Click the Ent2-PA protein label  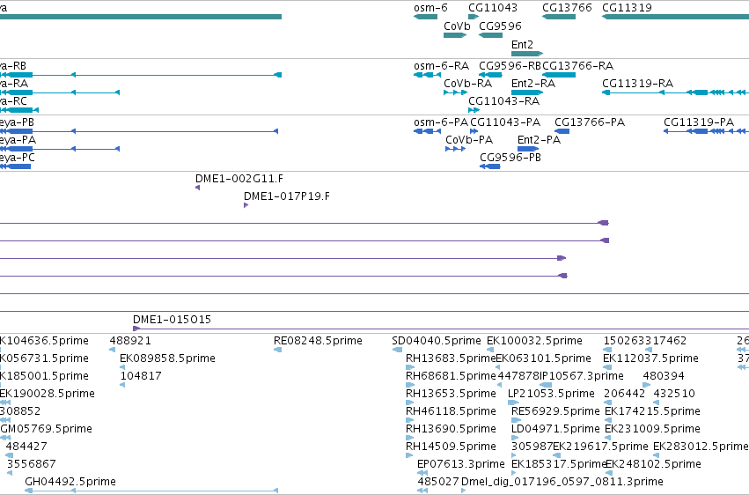(x=539, y=140)
